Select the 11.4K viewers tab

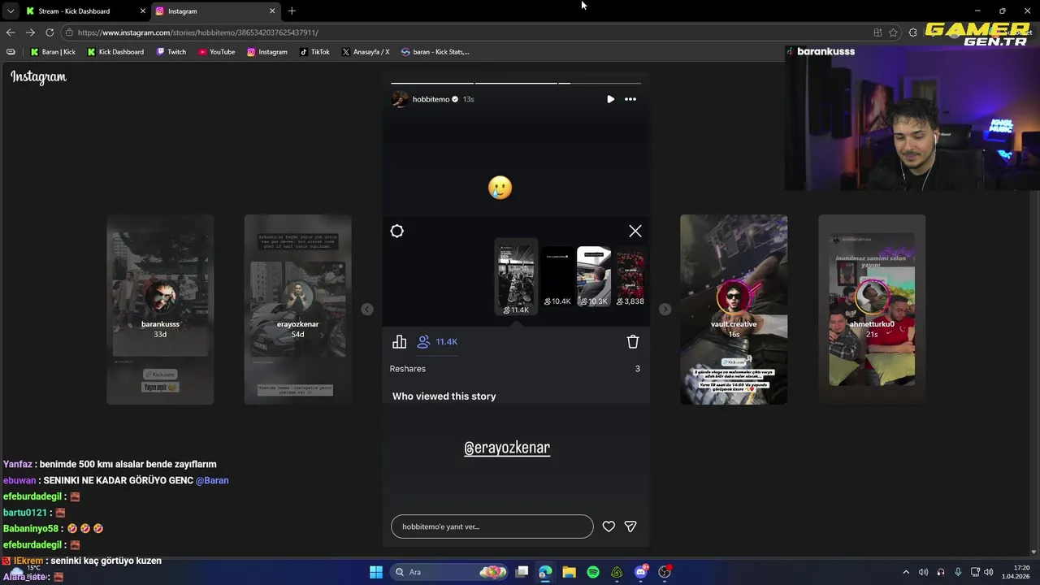pyautogui.click(x=438, y=342)
